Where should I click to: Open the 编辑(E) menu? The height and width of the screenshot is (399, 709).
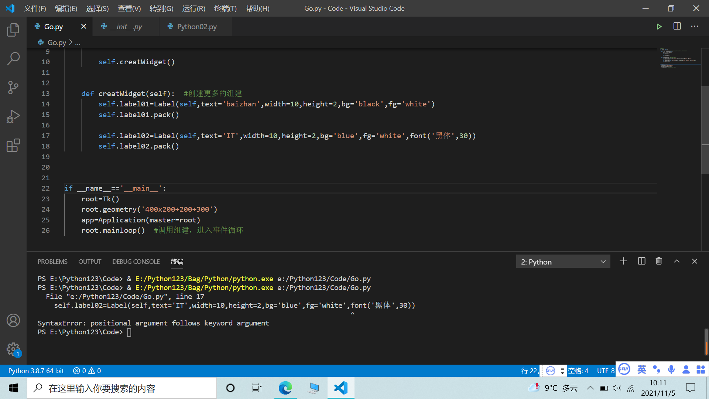pos(66,8)
